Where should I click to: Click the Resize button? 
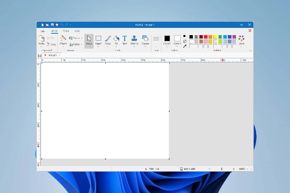click(74, 38)
